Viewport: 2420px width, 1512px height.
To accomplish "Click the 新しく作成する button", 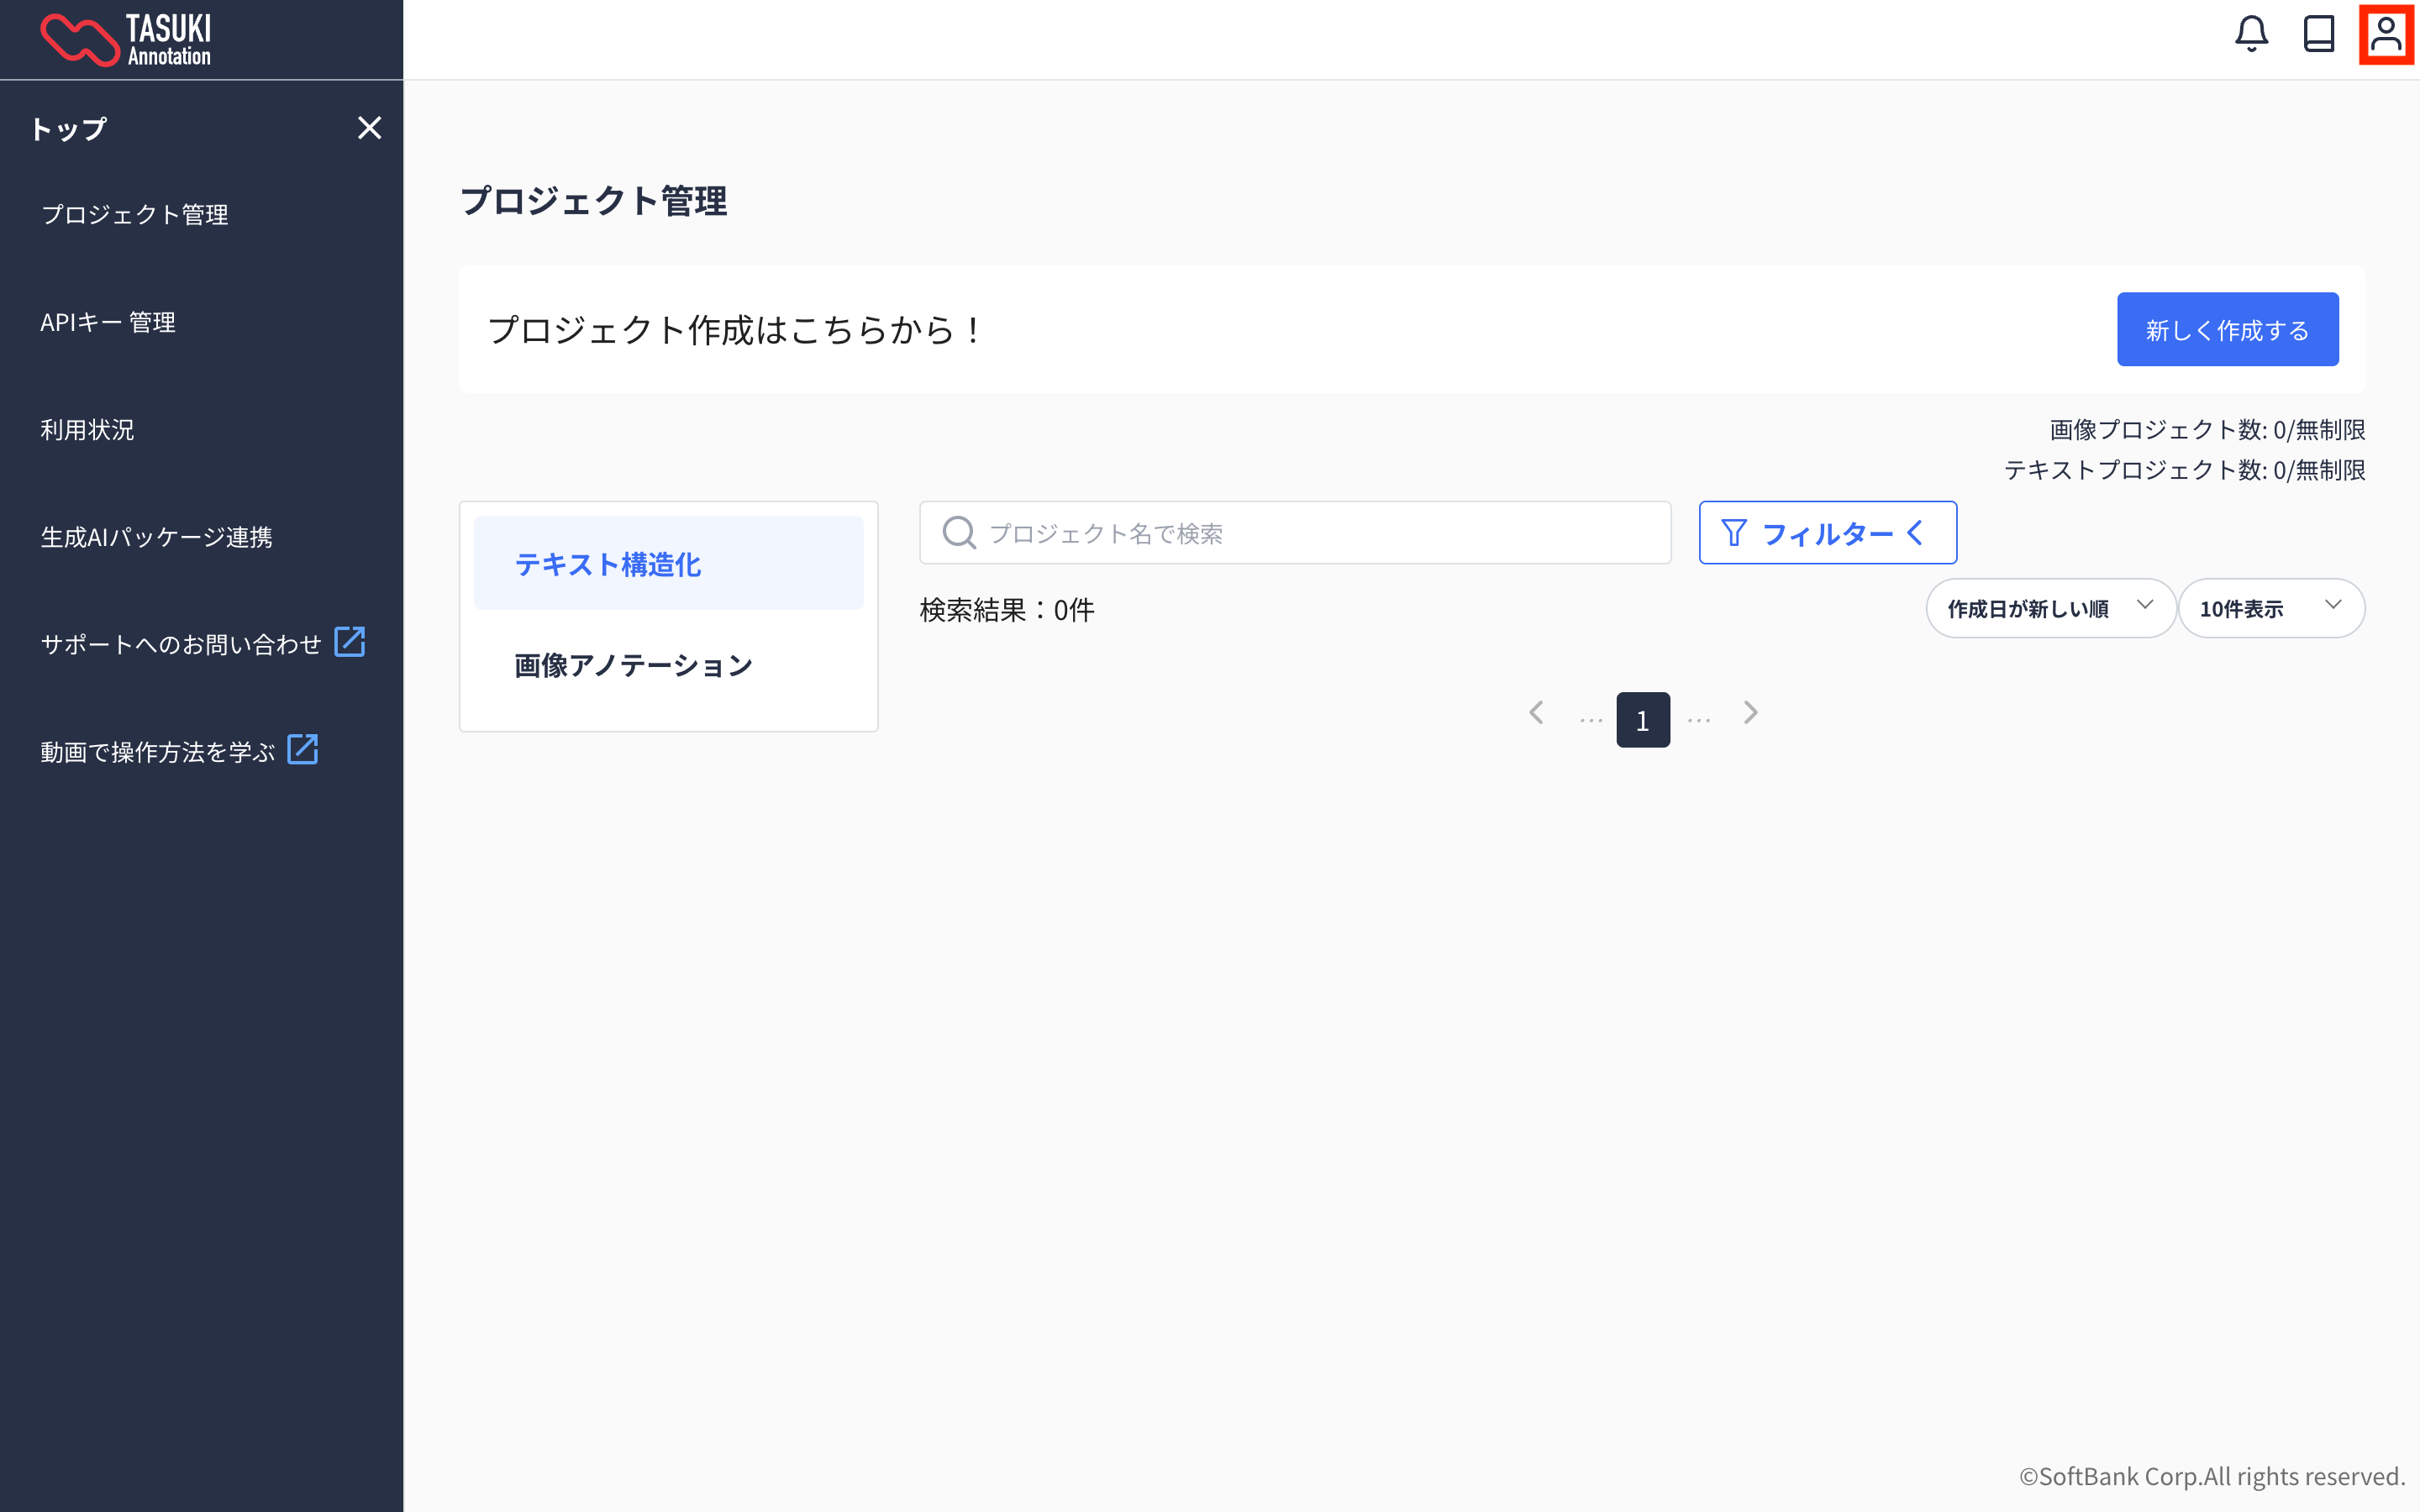I will (x=2227, y=330).
